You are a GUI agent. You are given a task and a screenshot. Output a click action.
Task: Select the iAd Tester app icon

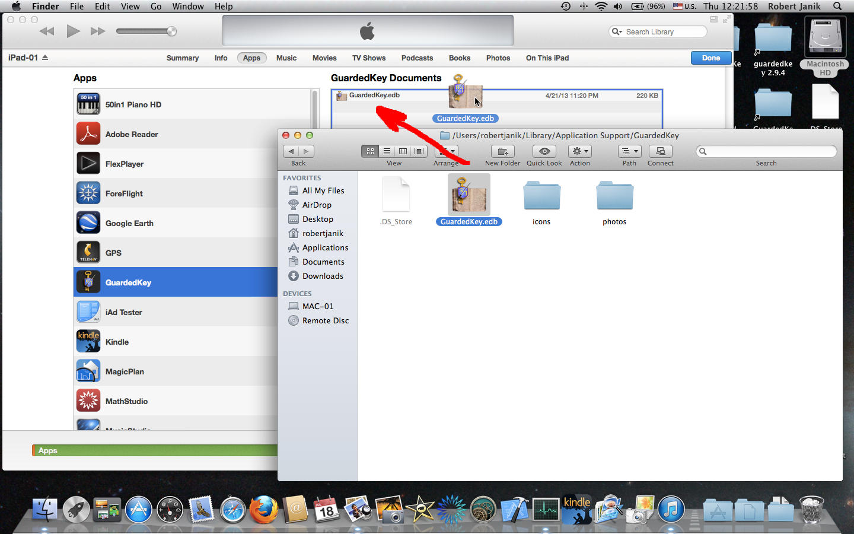88,312
